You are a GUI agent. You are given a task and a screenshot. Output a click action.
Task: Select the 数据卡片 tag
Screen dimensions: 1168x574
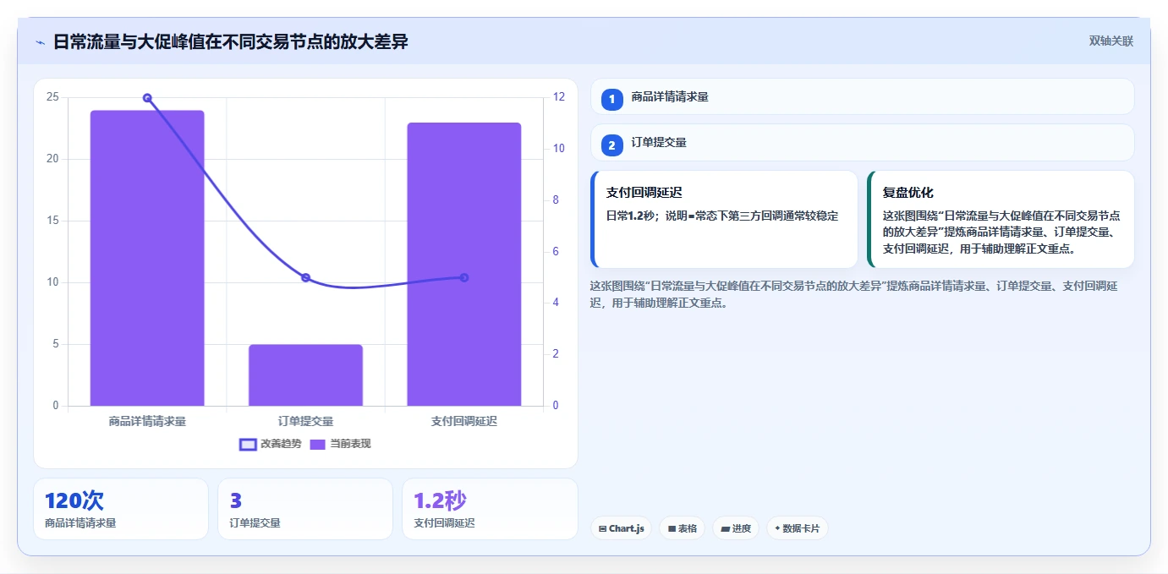click(797, 528)
